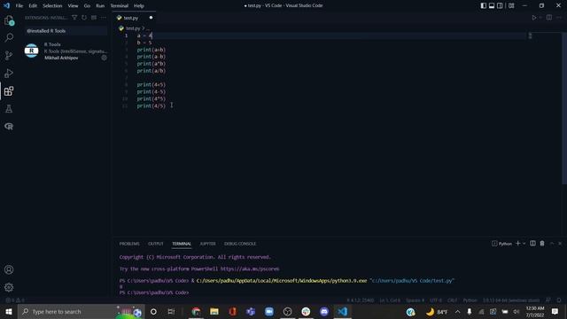Customize layout icon in title bar

pos(511,5)
